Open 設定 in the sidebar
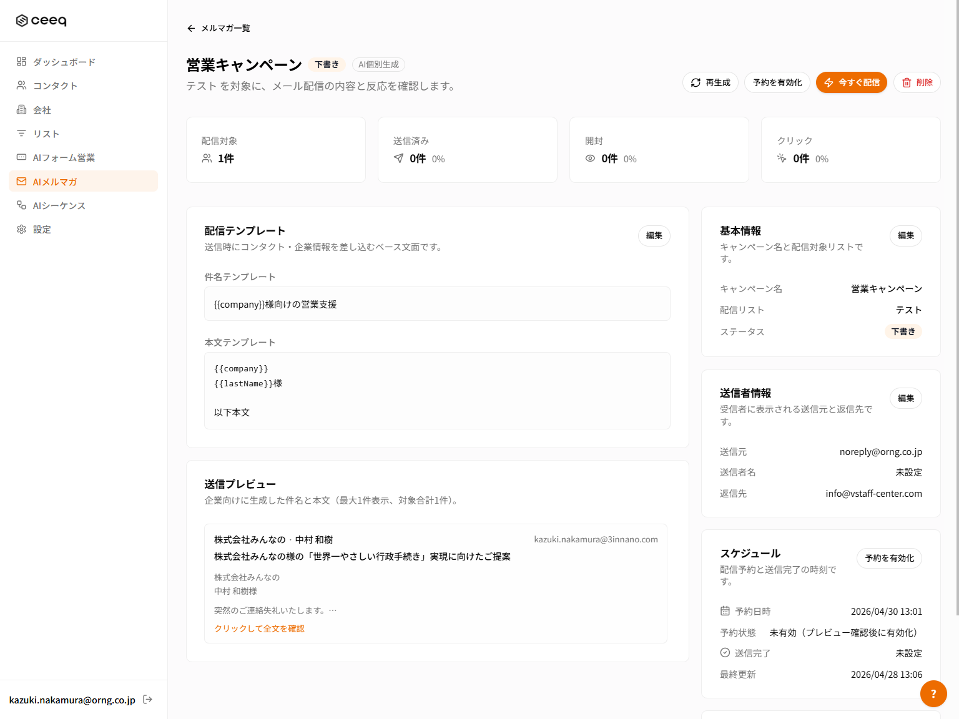The image size is (959, 719). pos(83,229)
